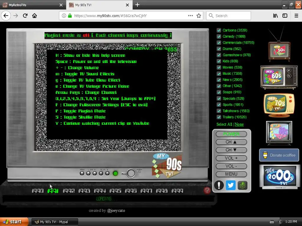The width and height of the screenshot is (302, 226).
Task: Click the None link to deselect categories
Action: tap(239, 124)
